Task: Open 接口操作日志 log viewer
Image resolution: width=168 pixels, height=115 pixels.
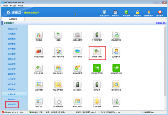Action: coord(116,85)
